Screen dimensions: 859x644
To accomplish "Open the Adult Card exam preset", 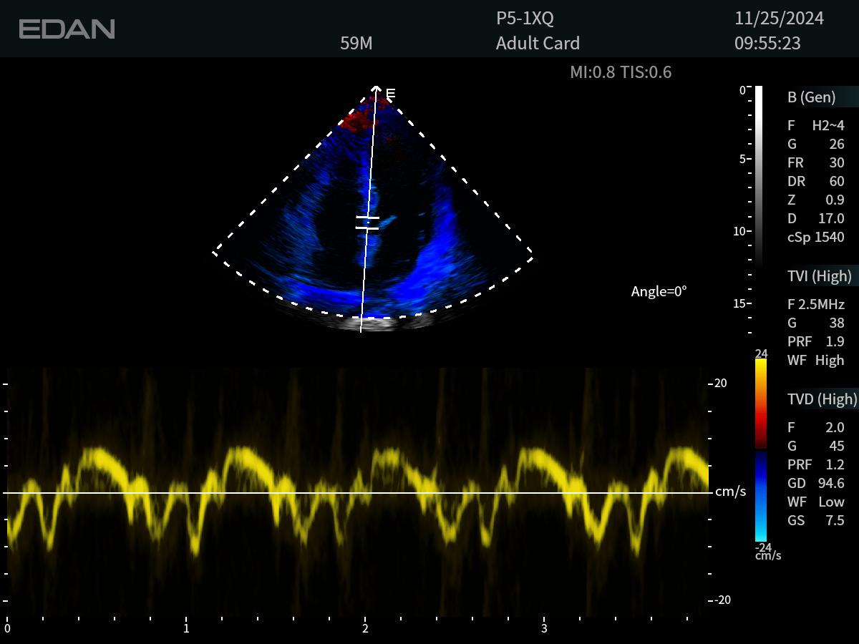I will coord(538,44).
